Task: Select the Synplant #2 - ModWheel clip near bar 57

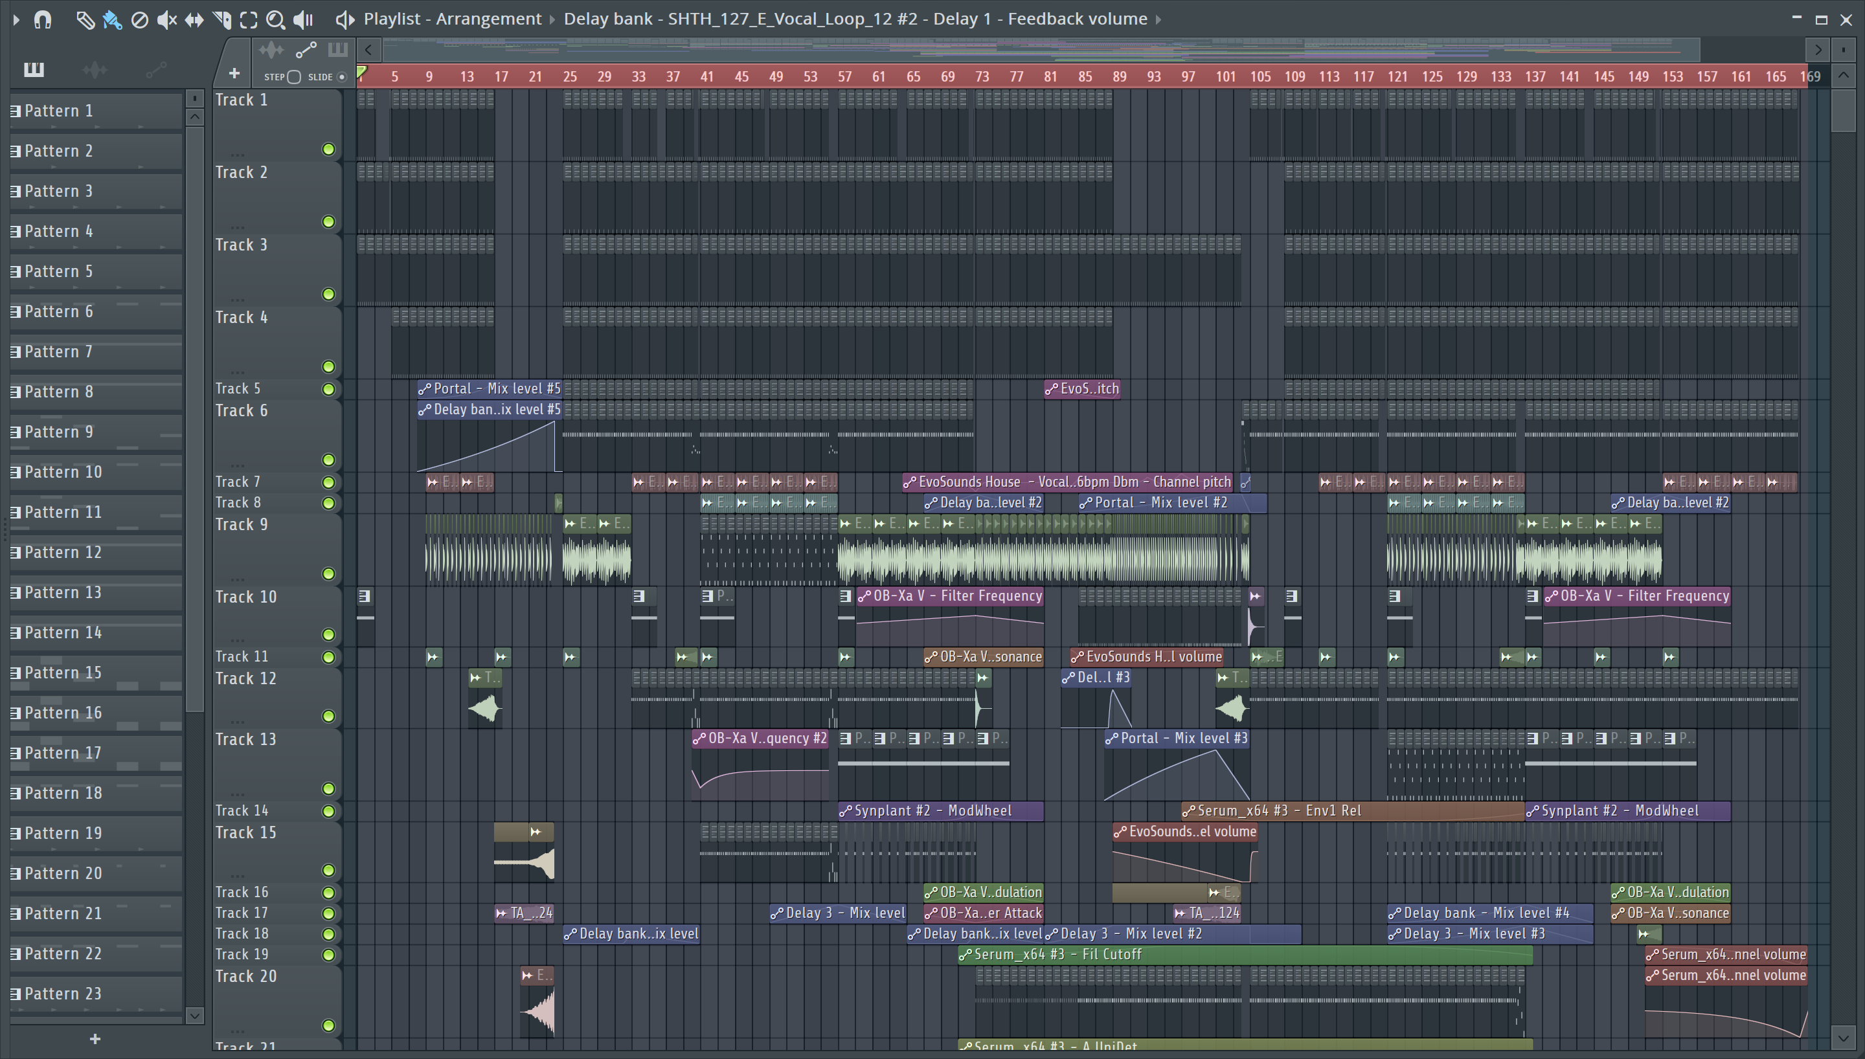Action: click(x=940, y=811)
